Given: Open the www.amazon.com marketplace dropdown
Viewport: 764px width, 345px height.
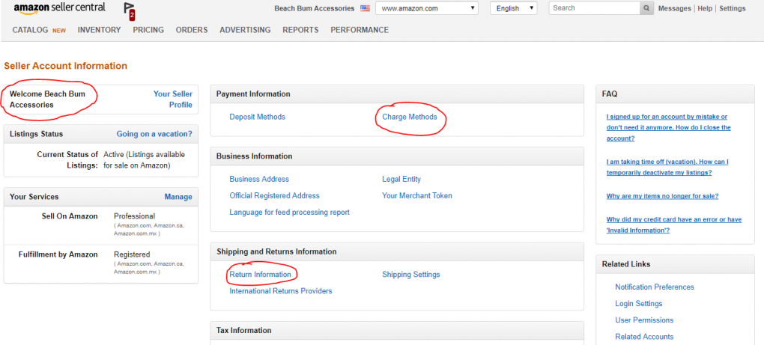Looking at the screenshot, I should pos(427,8).
